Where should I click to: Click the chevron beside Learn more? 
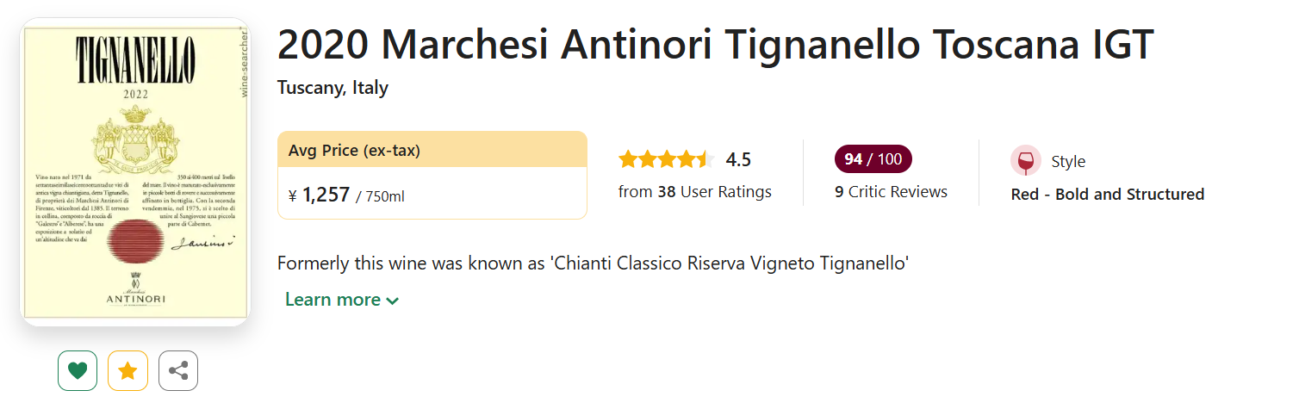(393, 301)
